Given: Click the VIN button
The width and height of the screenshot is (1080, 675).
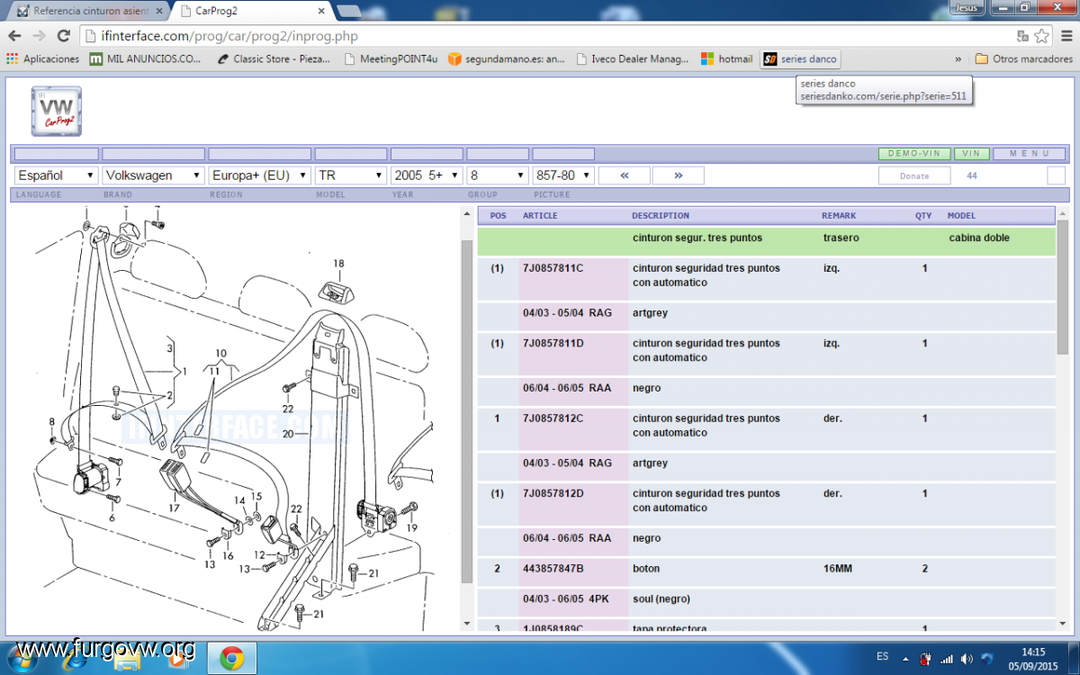Looking at the screenshot, I should tap(972, 154).
